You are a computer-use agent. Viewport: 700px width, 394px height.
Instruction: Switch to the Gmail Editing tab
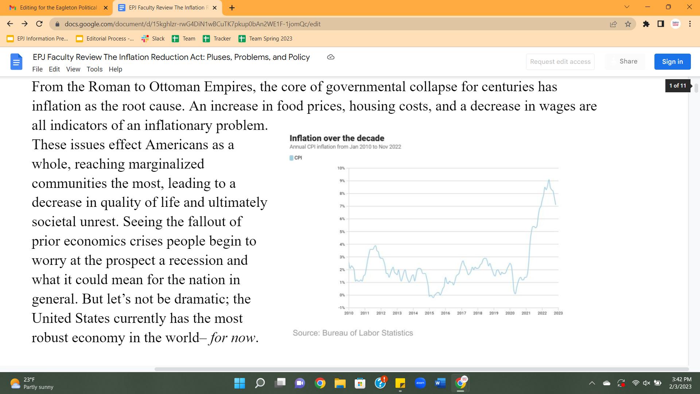pos(58,8)
